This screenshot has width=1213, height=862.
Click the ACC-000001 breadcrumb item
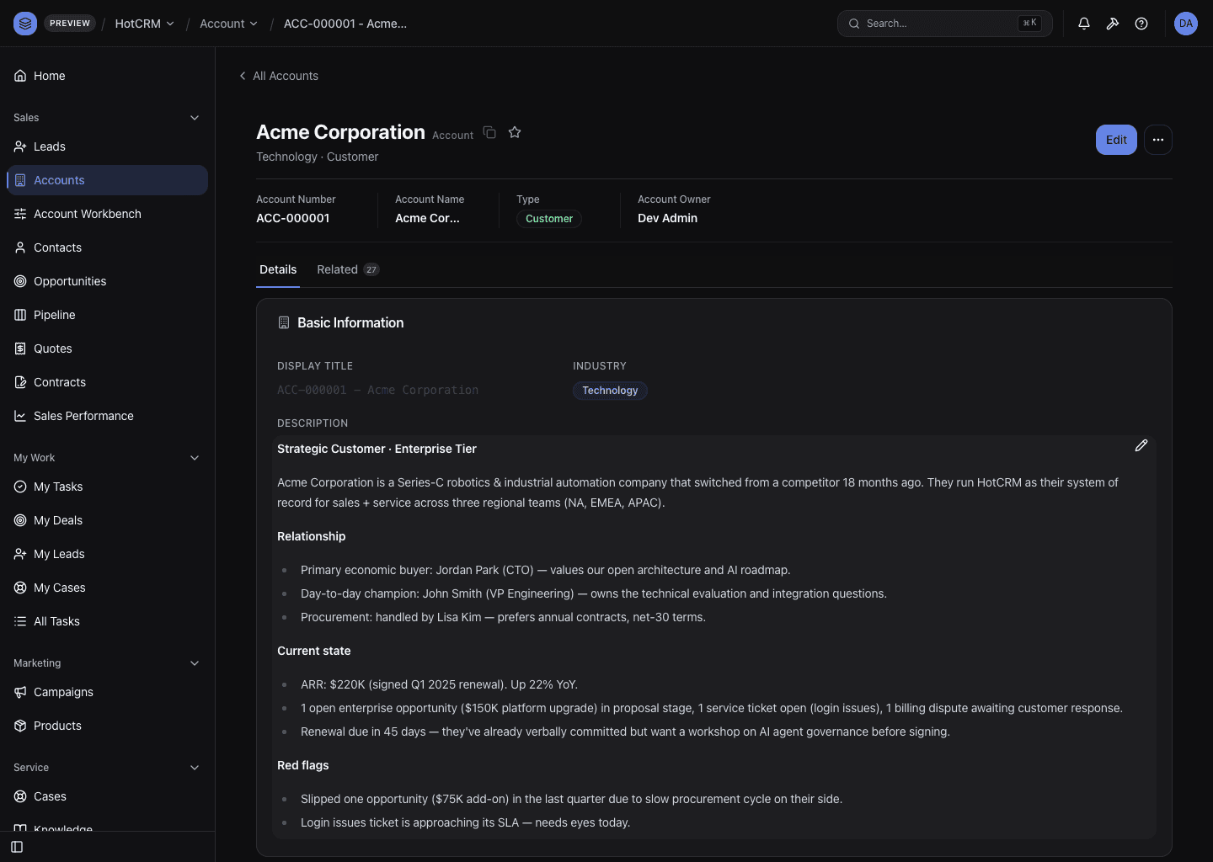(x=345, y=24)
